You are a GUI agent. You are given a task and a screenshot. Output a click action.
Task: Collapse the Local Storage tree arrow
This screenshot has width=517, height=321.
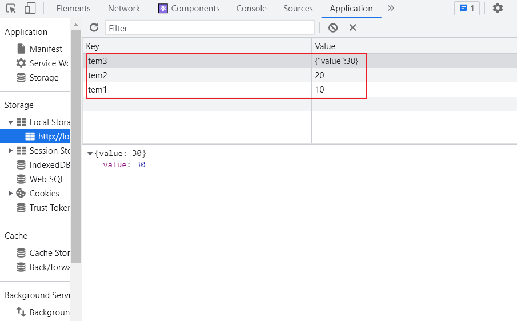point(10,122)
